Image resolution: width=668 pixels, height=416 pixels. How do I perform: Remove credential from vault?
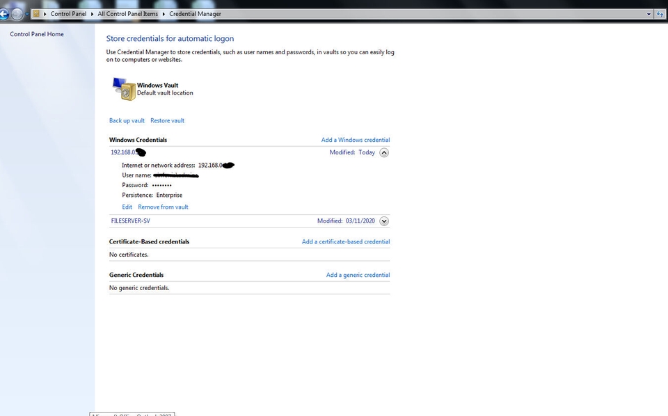pos(163,207)
